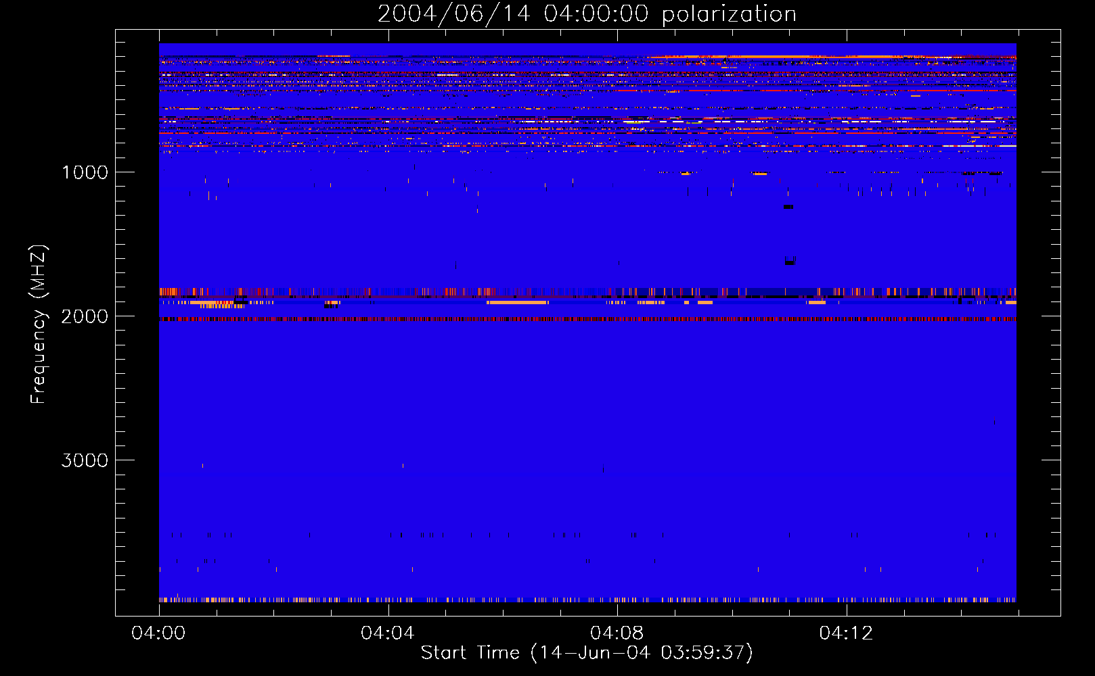Click the 1000 frequency tick label

click(x=85, y=172)
